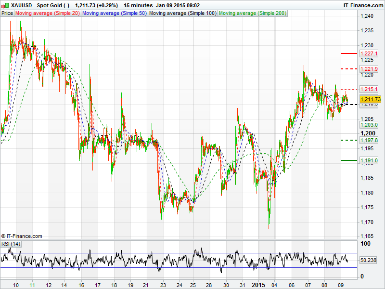Click the 15 minutes timeframe in header
This screenshot has width=385, height=289.
138,5
